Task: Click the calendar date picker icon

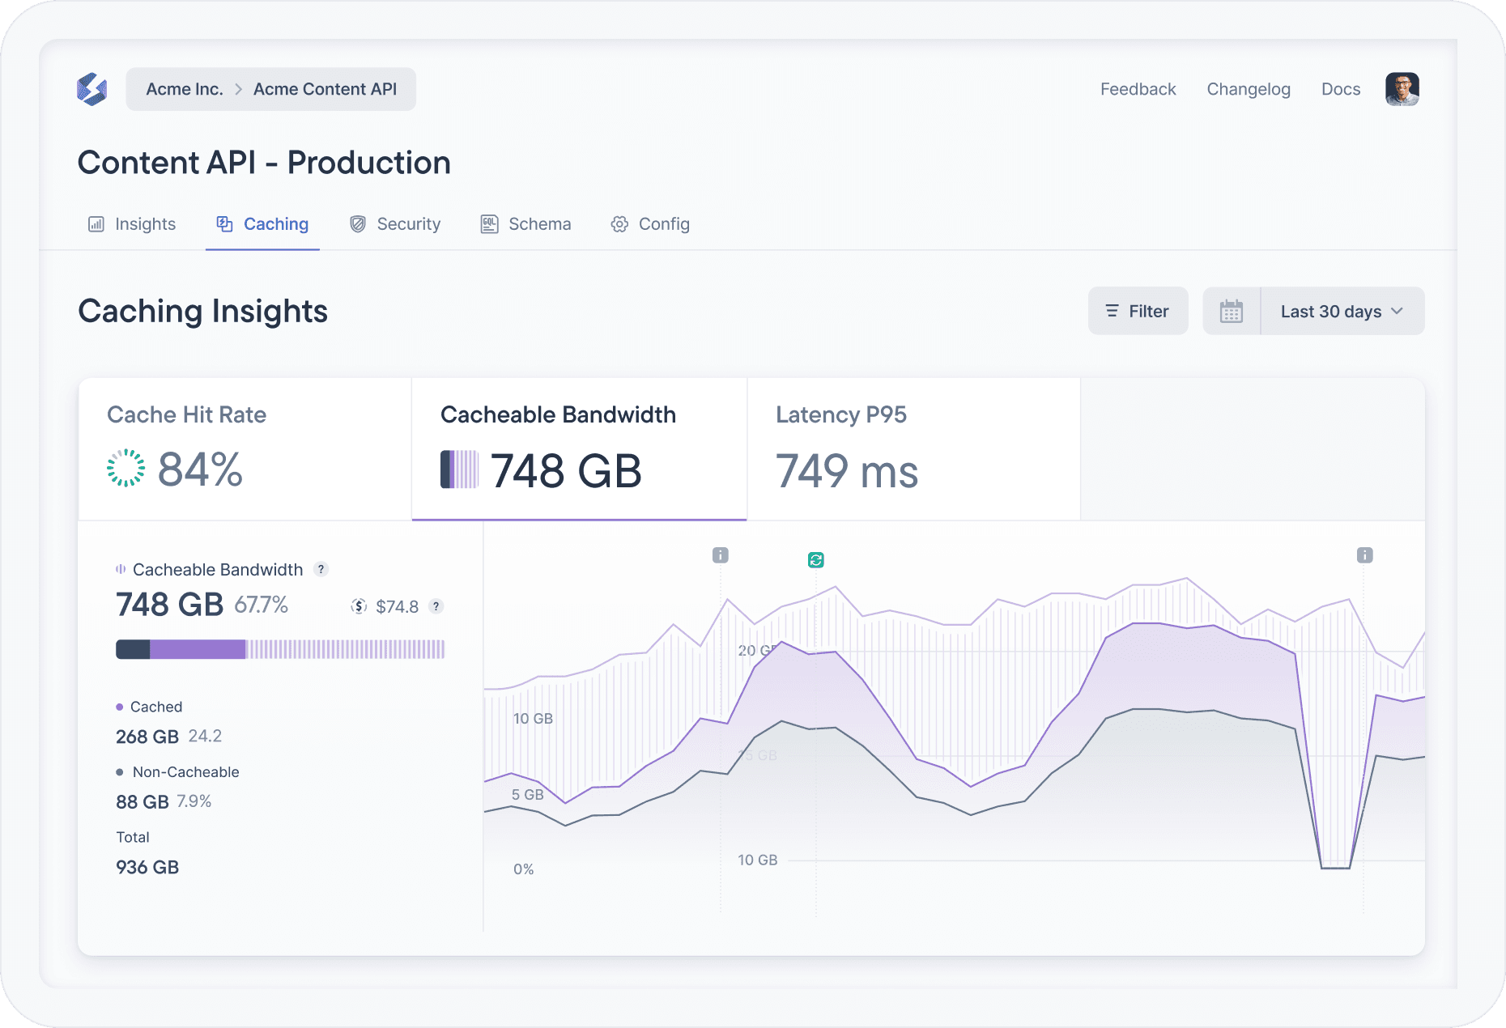Action: point(1231,312)
